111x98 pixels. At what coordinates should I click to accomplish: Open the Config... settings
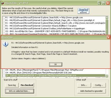coord(99,85)
